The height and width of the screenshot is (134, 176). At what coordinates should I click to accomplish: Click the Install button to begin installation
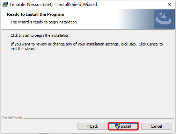123,126
